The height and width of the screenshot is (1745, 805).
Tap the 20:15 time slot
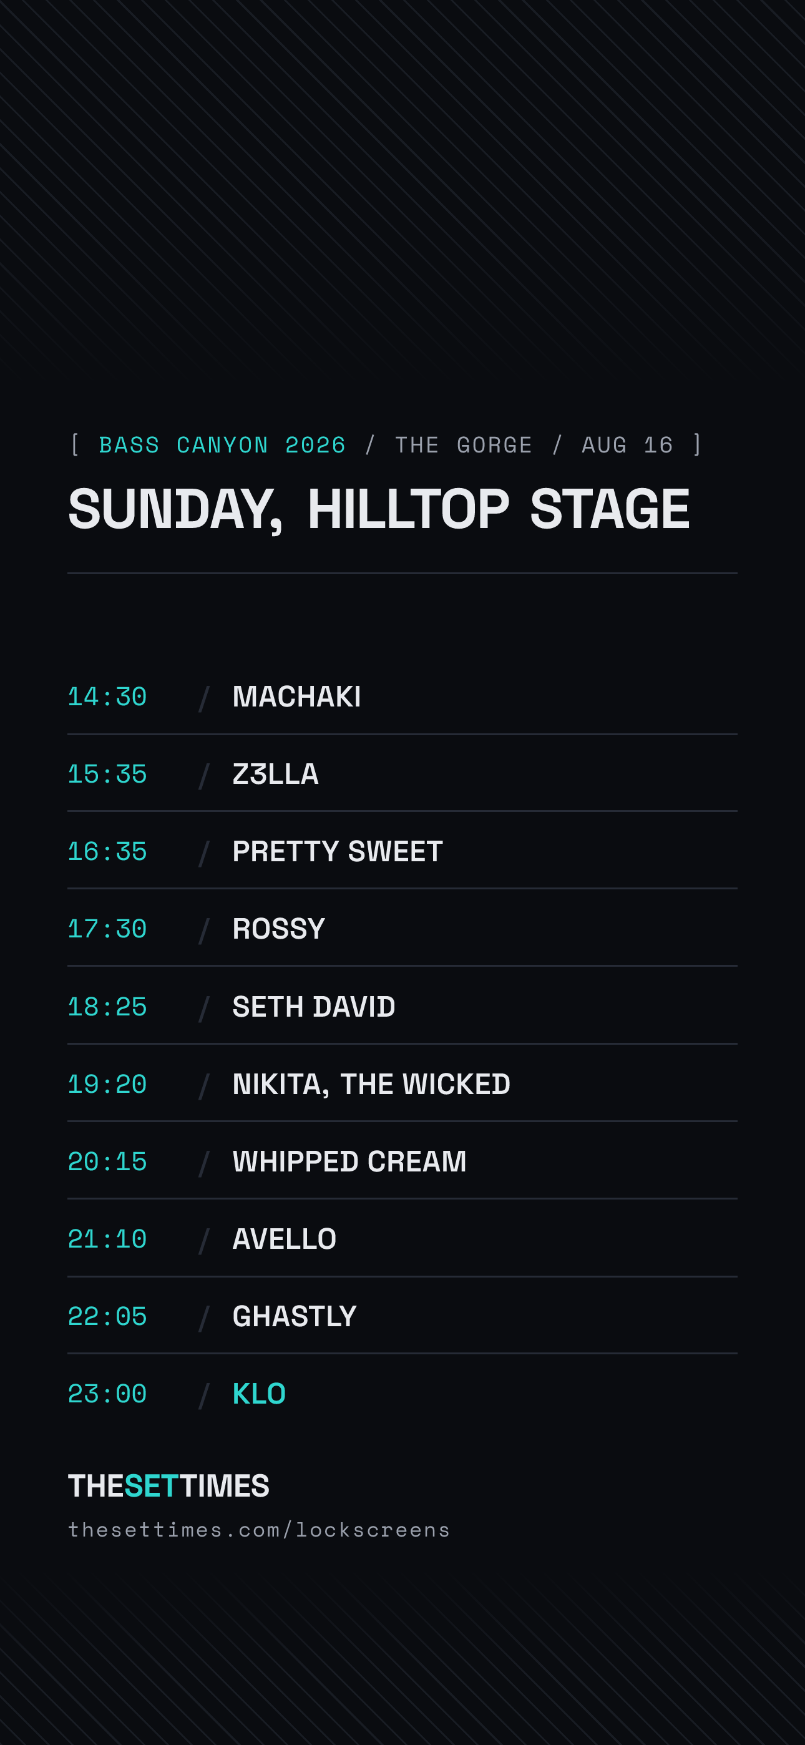[107, 1161]
